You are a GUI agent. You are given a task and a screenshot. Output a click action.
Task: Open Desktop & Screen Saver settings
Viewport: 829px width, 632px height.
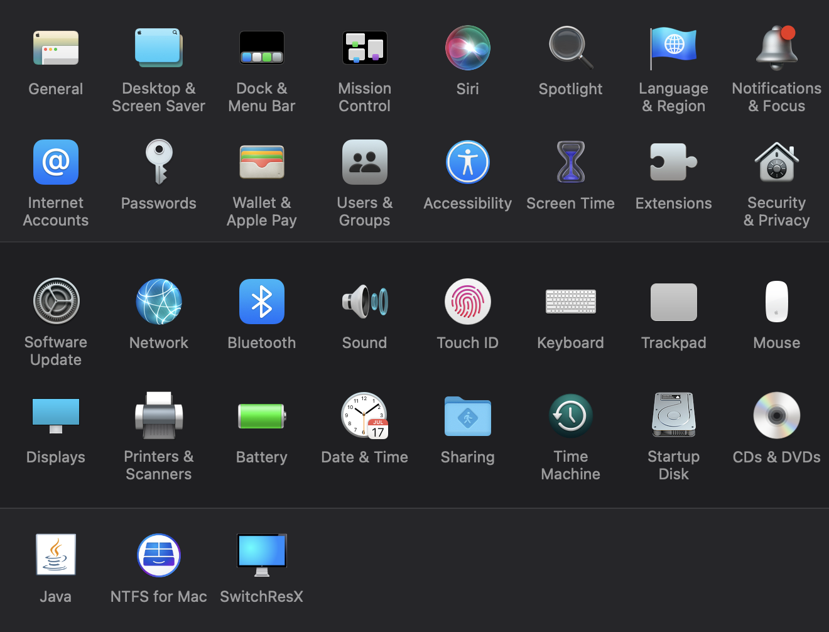click(159, 48)
